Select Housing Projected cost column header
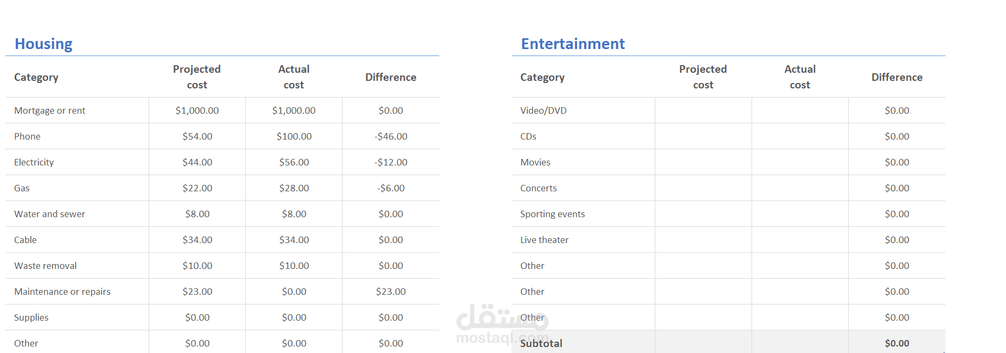1006x353 pixels. click(x=197, y=77)
